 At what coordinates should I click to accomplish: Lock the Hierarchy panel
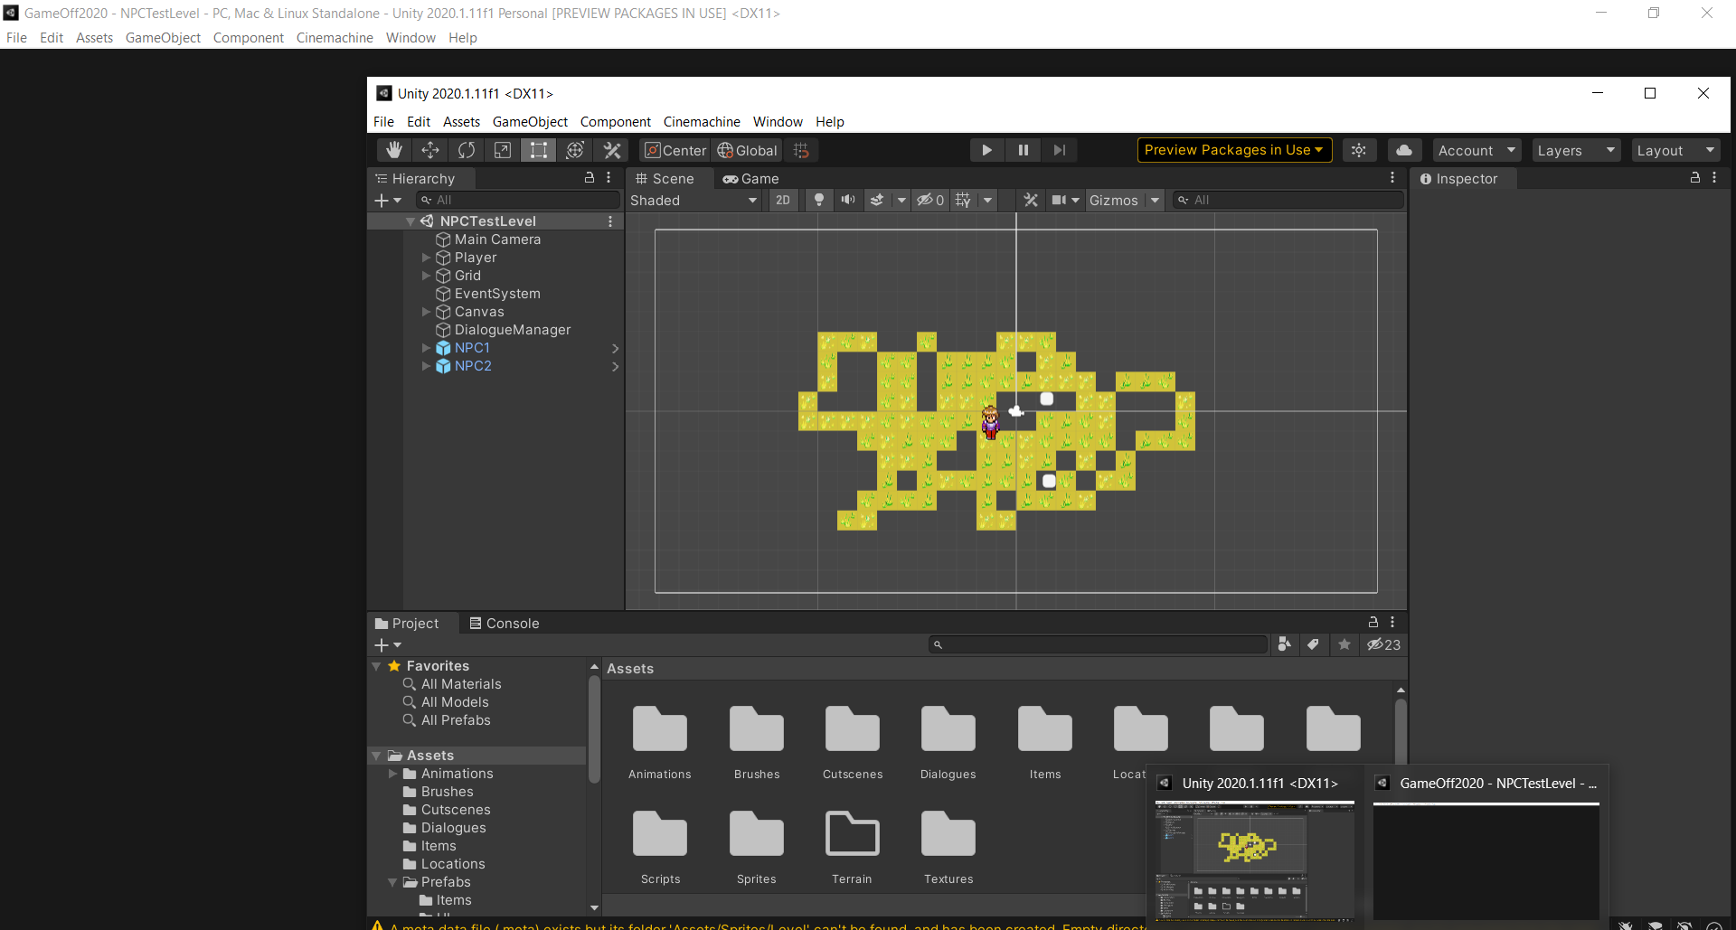coord(590,178)
